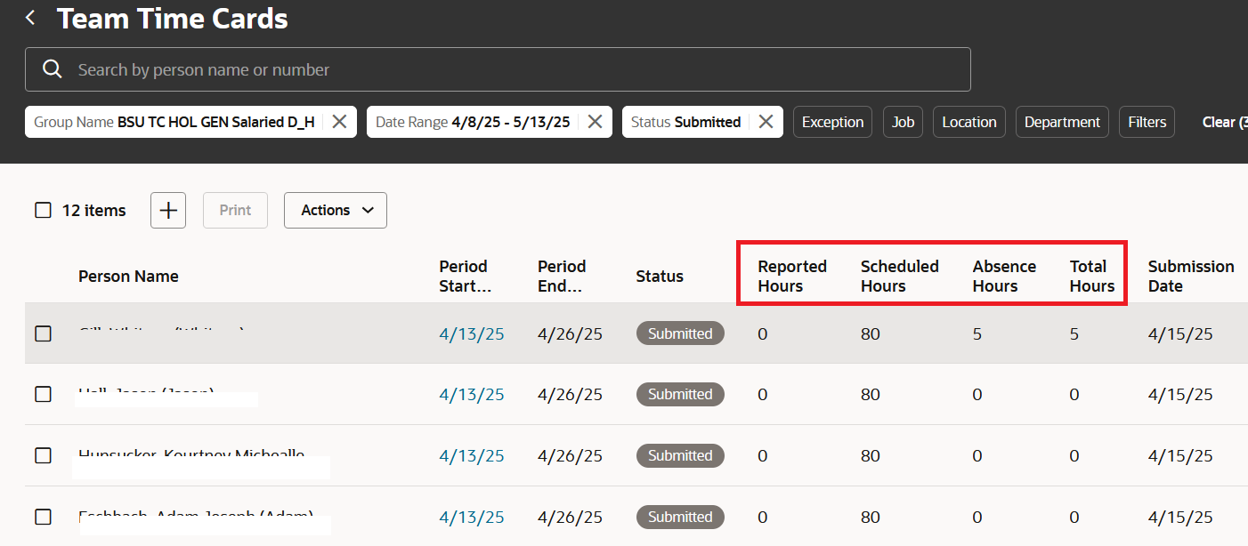Viewport: 1248px width, 546px height.
Task: Click the Absence Hours column header
Action: pyautogui.click(x=1004, y=276)
